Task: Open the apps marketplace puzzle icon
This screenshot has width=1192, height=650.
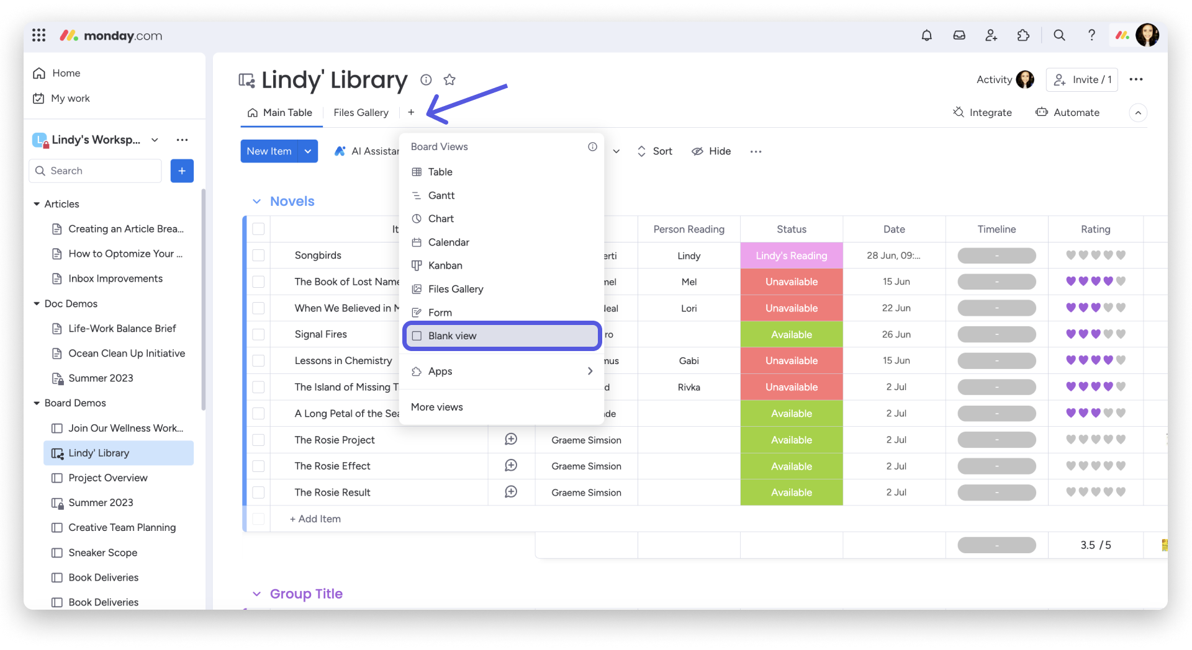Action: pyautogui.click(x=1023, y=35)
